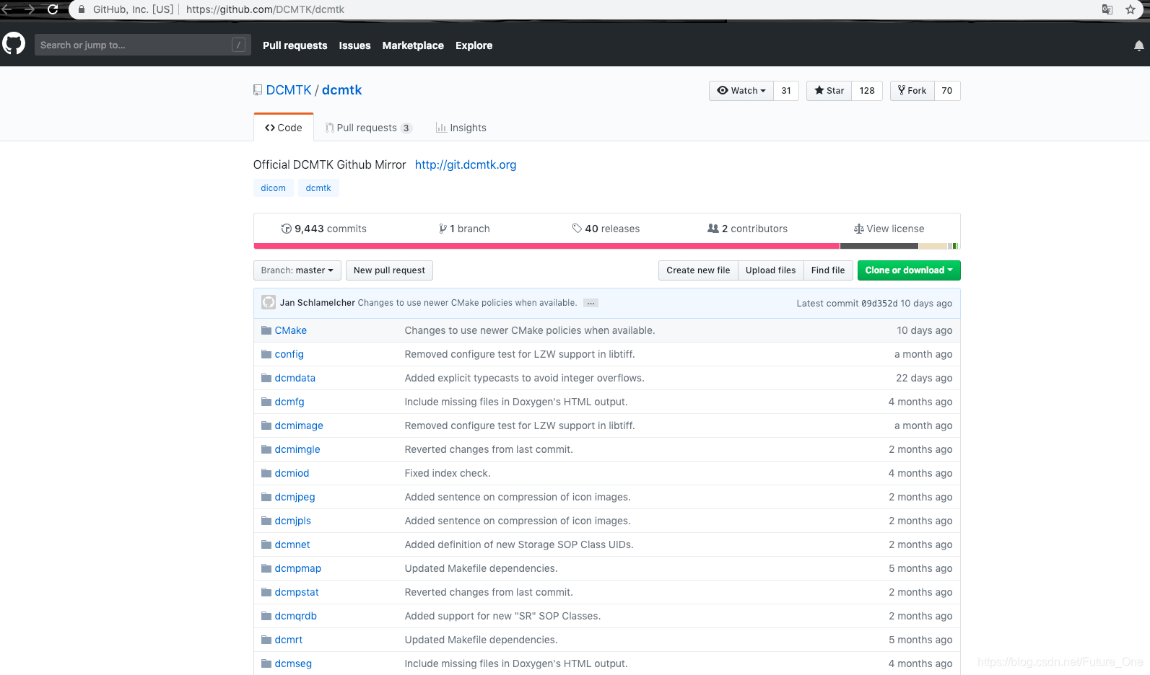Click the dcmtk topic tag
This screenshot has width=1150, height=675.
(x=318, y=188)
